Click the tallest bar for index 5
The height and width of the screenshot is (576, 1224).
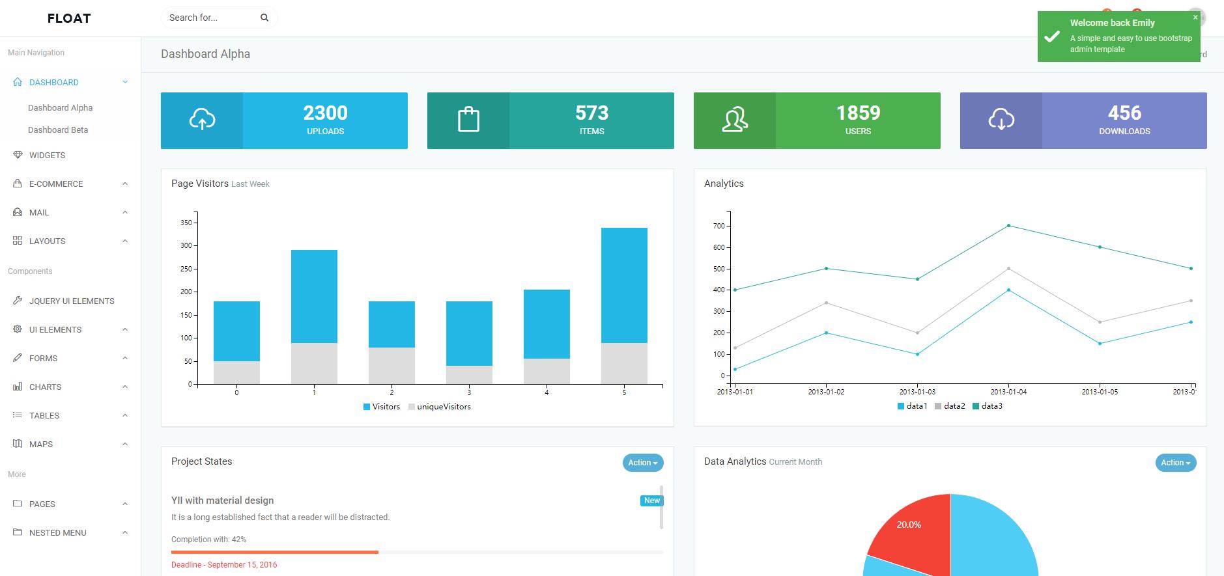[x=624, y=285]
